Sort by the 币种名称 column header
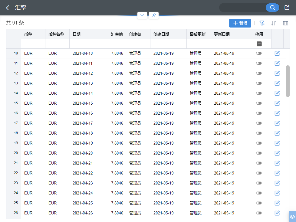This screenshot has width=296, height=222. point(58,34)
